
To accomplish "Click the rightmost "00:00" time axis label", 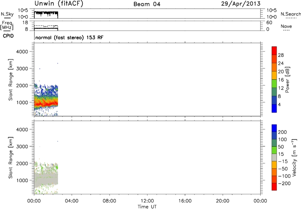I will coord(260,201).
